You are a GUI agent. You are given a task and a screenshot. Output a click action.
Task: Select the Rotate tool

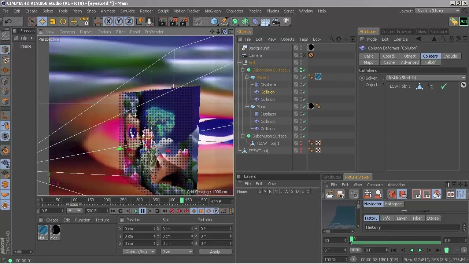click(x=62, y=21)
